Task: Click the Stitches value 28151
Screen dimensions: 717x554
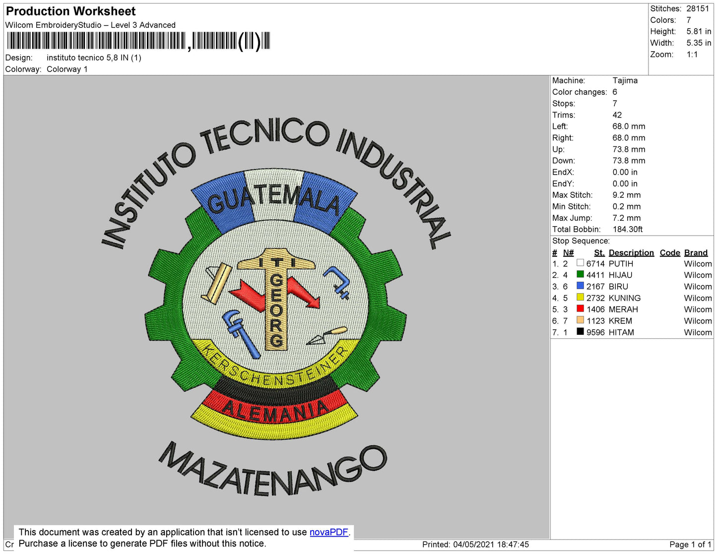Action: [x=698, y=8]
